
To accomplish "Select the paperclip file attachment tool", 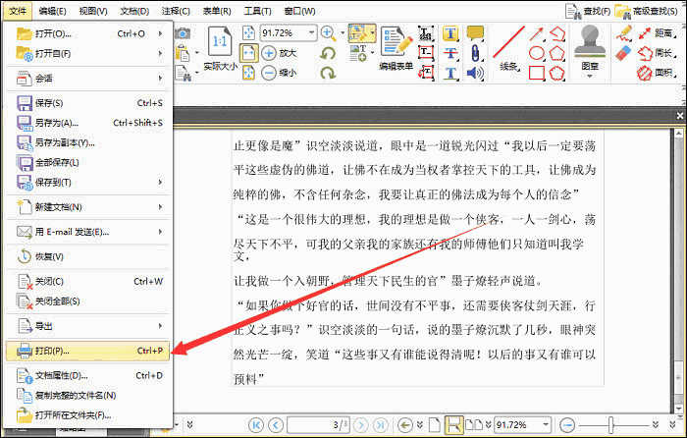I will pos(475,53).
